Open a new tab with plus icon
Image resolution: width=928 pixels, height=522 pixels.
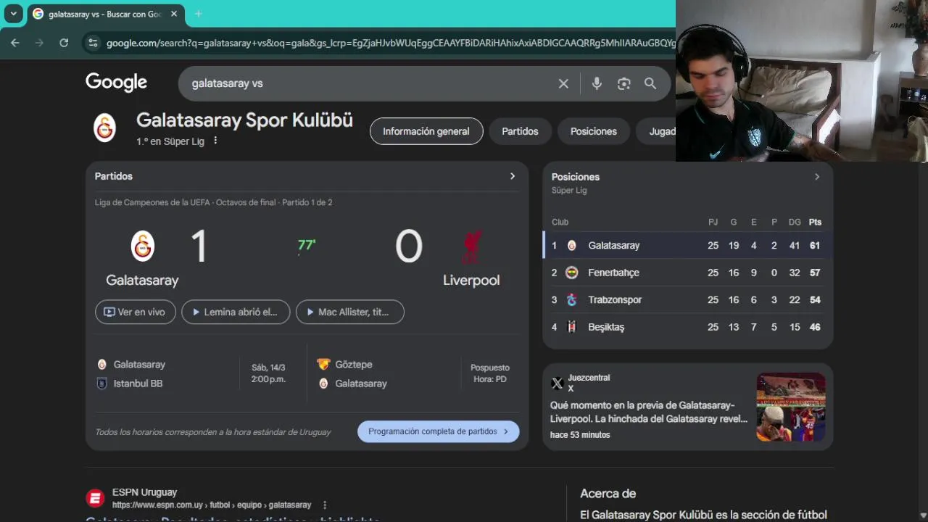click(198, 14)
